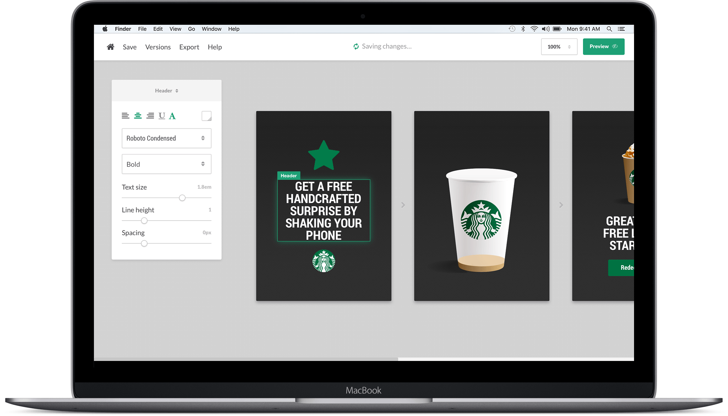Click the line height value 1
Screen dimensions: 728x416
pyautogui.click(x=210, y=210)
